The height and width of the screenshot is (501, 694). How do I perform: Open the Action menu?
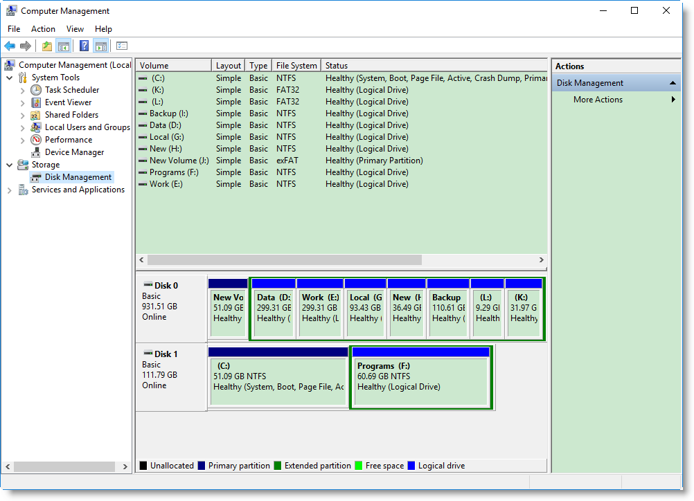click(43, 29)
